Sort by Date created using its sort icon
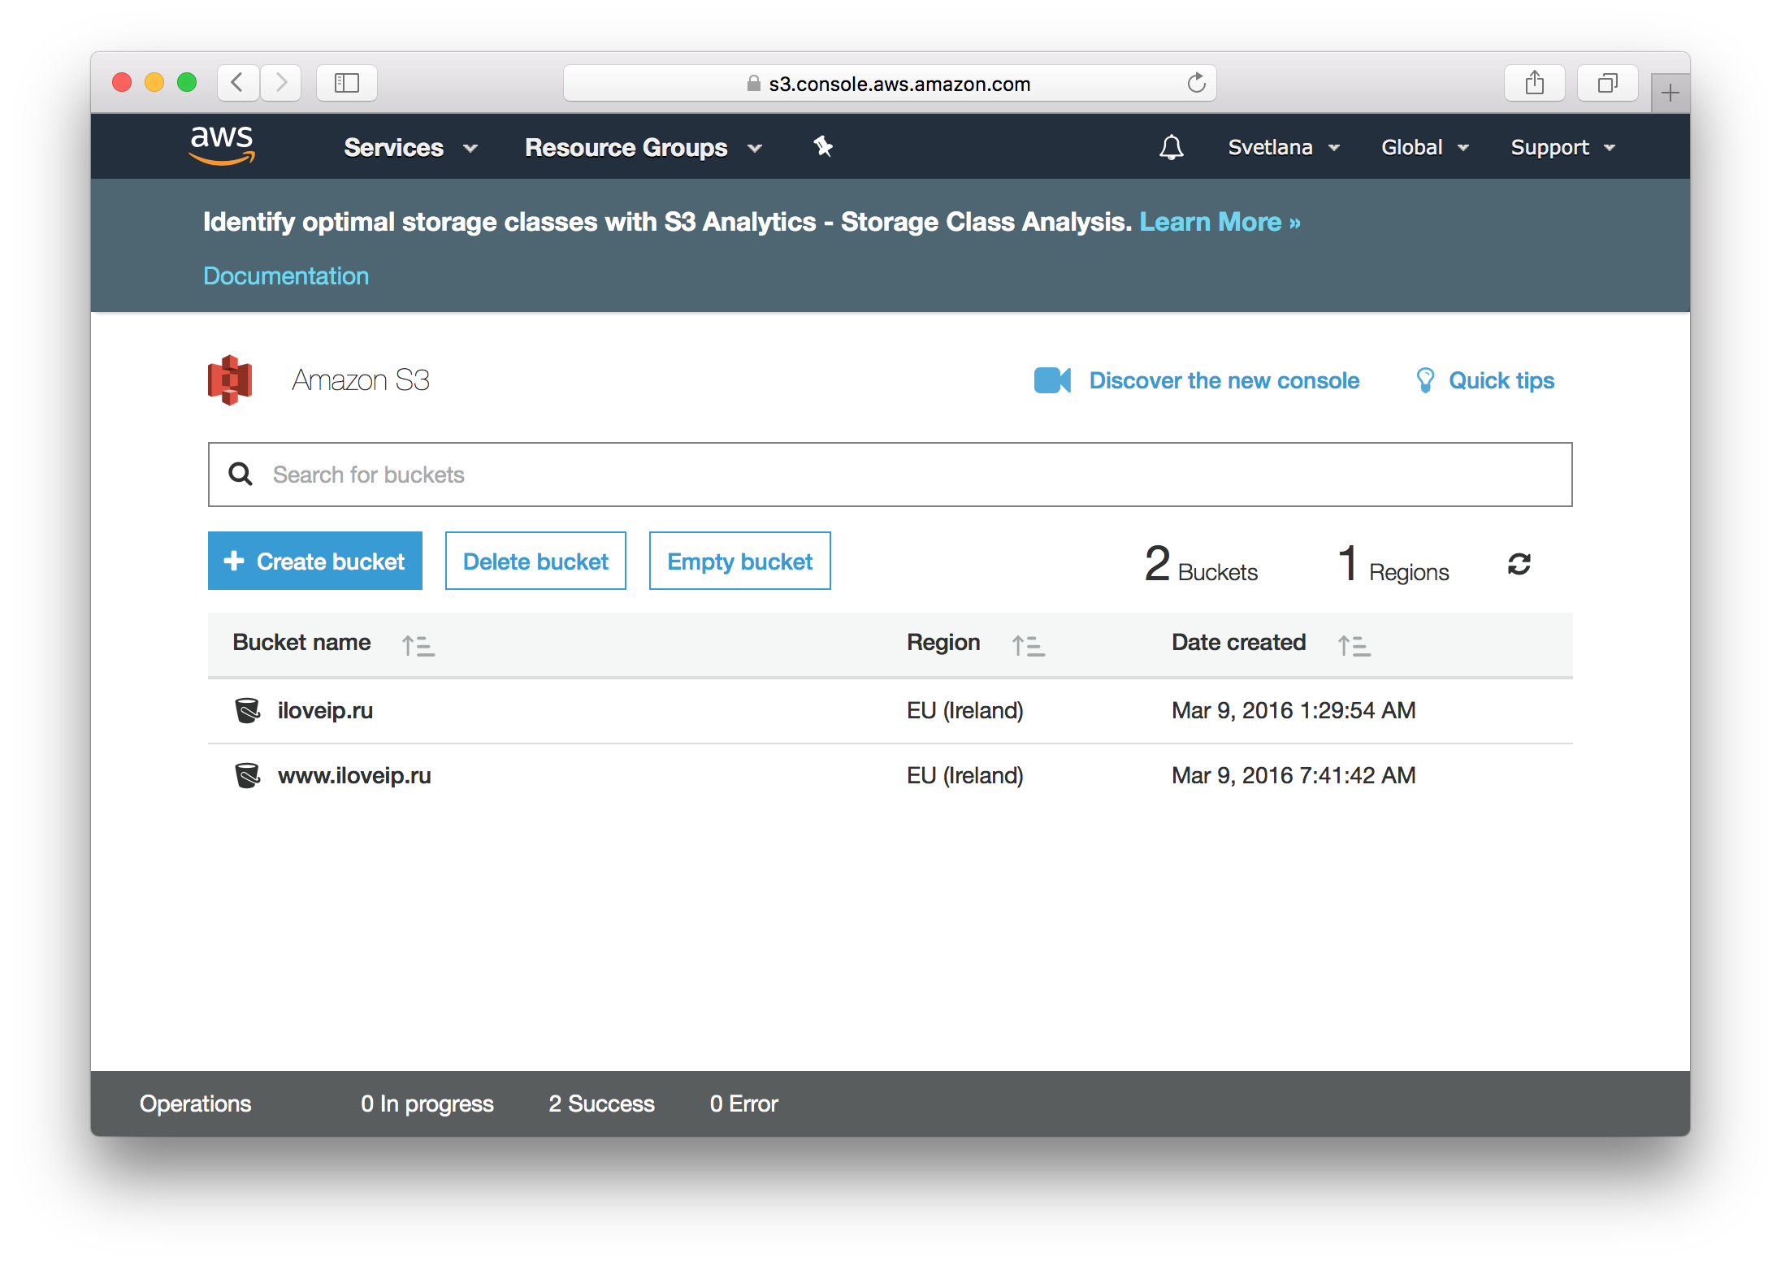This screenshot has height=1266, width=1781. coord(1354,645)
